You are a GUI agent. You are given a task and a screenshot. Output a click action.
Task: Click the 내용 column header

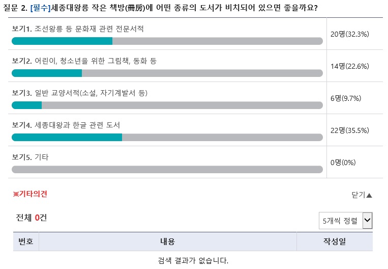(x=167, y=241)
